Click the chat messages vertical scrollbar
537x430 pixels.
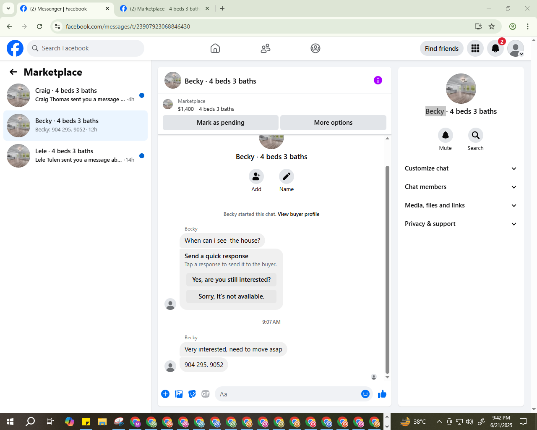point(387,269)
